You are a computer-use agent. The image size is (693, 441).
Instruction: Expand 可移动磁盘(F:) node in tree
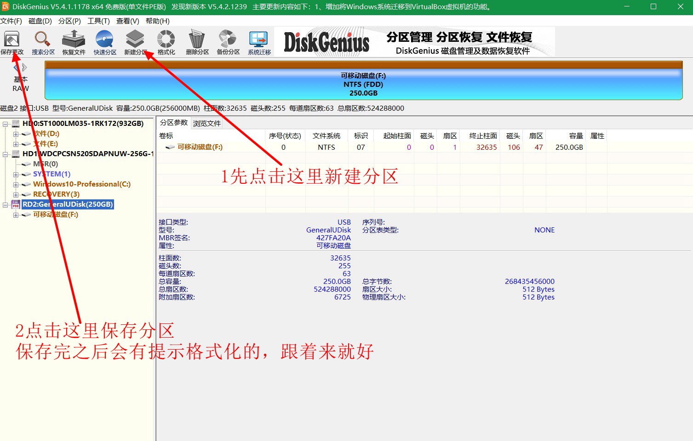(x=16, y=215)
